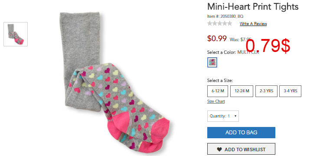Open the Quantity dropdown
Image resolution: width=320 pixels, height=156 pixels.
(x=223, y=116)
